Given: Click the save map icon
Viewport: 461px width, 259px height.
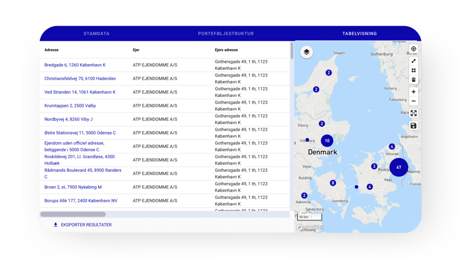Looking at the screenshot, I should click(x=413, y=125).
